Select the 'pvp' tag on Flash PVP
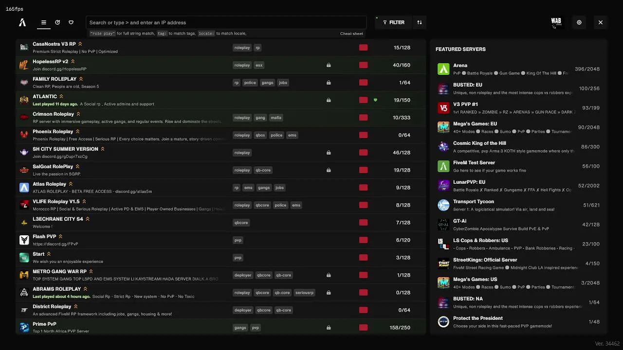Image resolution: width=623 pixels, height=350 pixels. pyautogui.click(x=238, y=240)
